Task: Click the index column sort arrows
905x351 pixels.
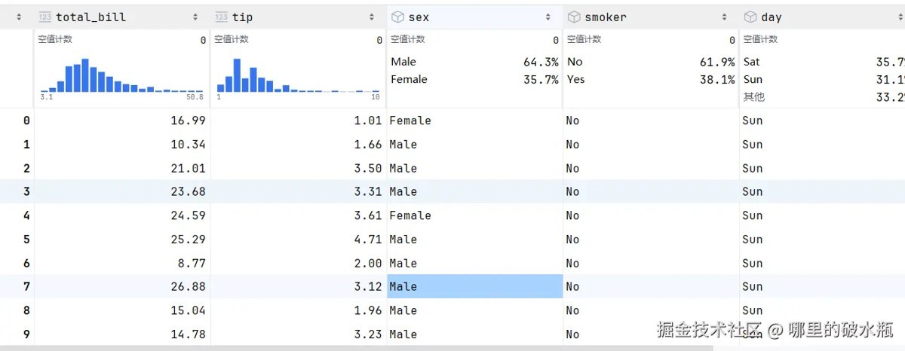Action: coord(19,17)
